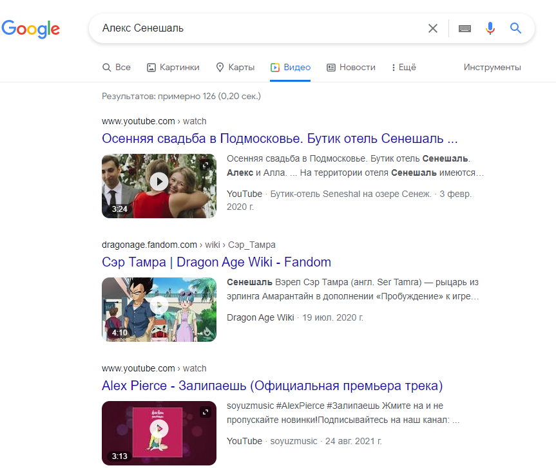Click Dragon Age Wiki source label
The width and height of the screenshot is (556, 468).
[260, 317]
